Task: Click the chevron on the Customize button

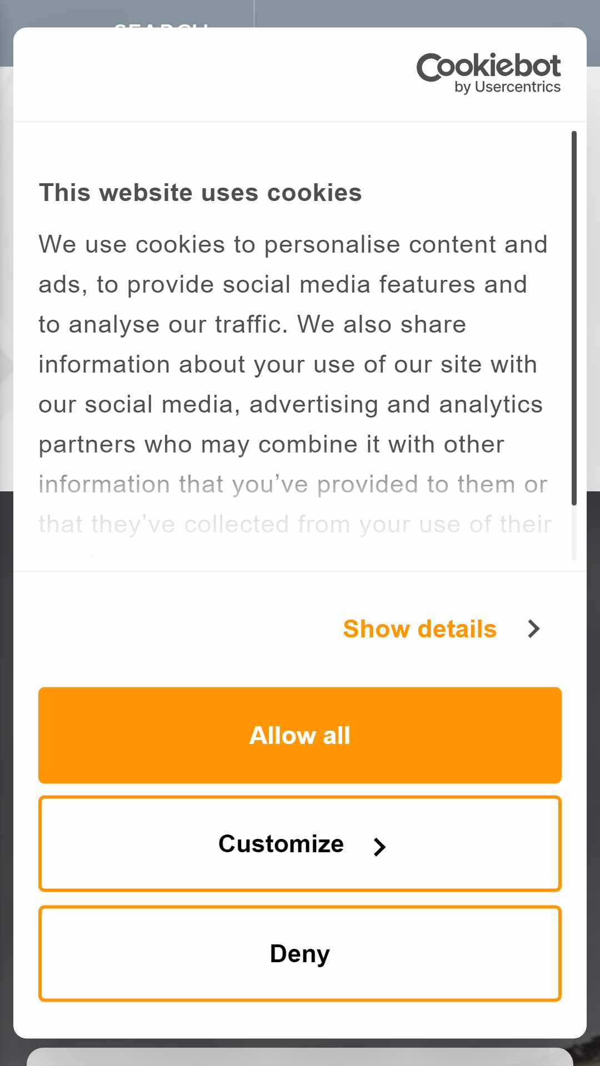Action: click(x=379, y=847)
